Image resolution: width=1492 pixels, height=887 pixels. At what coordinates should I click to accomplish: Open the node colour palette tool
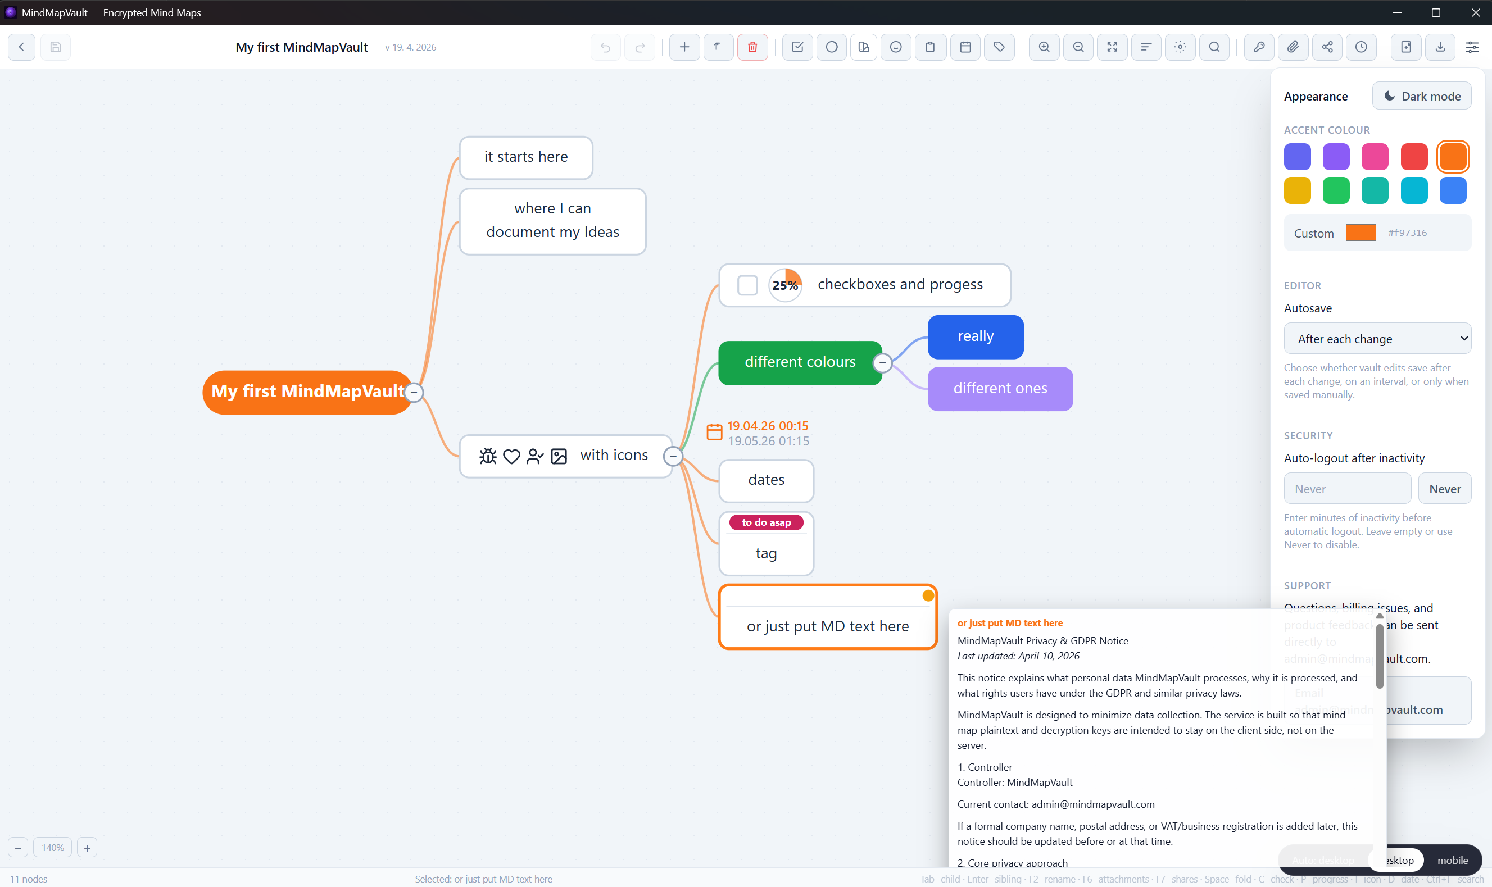[863, 47]
